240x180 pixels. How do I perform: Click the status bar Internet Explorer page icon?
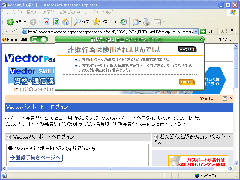coord(4,175)
